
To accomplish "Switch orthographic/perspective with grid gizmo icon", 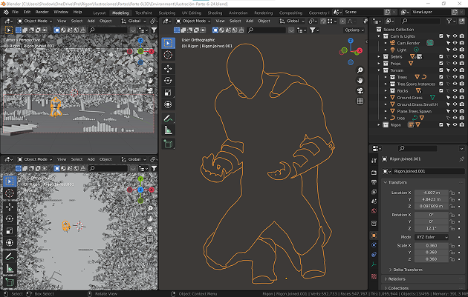I will [360, 102].
